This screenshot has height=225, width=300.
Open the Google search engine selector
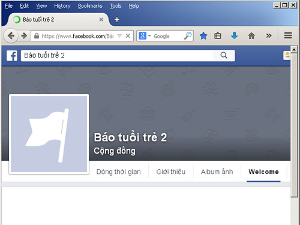click(x=145, y=36)
